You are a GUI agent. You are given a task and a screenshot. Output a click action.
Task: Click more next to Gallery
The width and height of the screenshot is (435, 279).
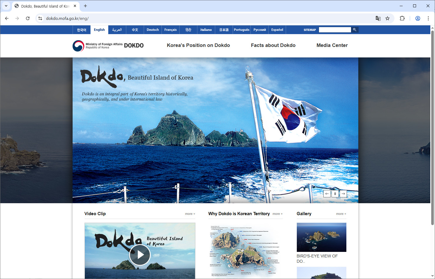[x=341, y=214]
